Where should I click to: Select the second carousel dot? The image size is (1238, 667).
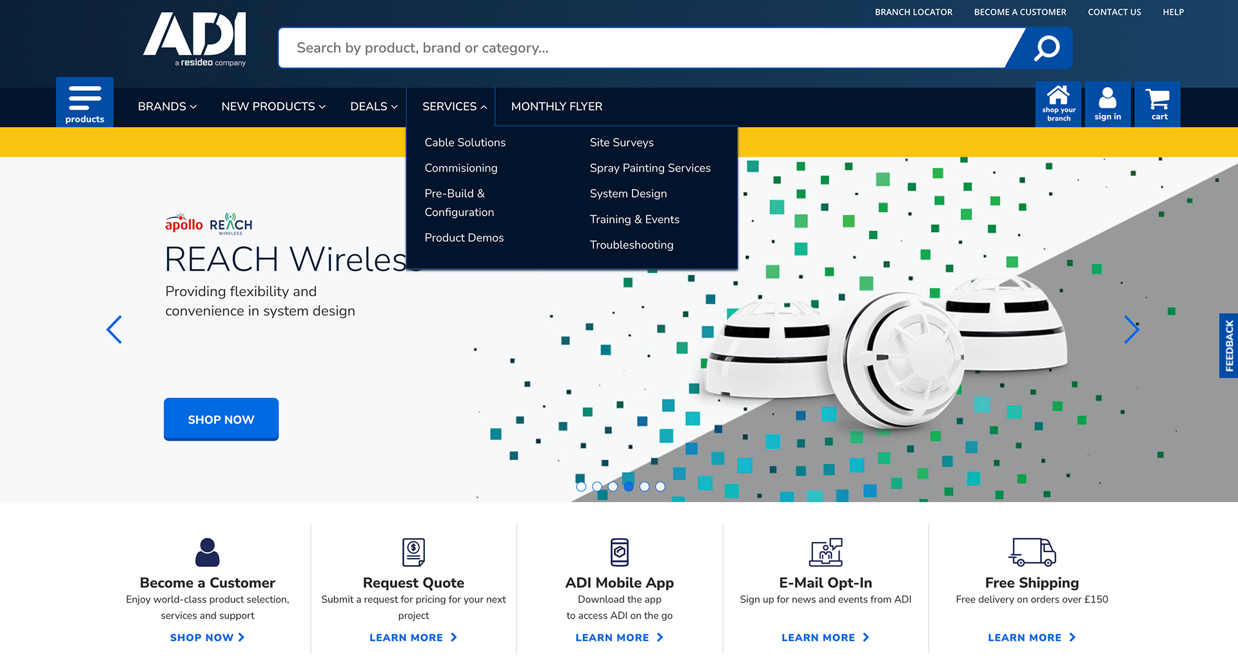[597, 486]
